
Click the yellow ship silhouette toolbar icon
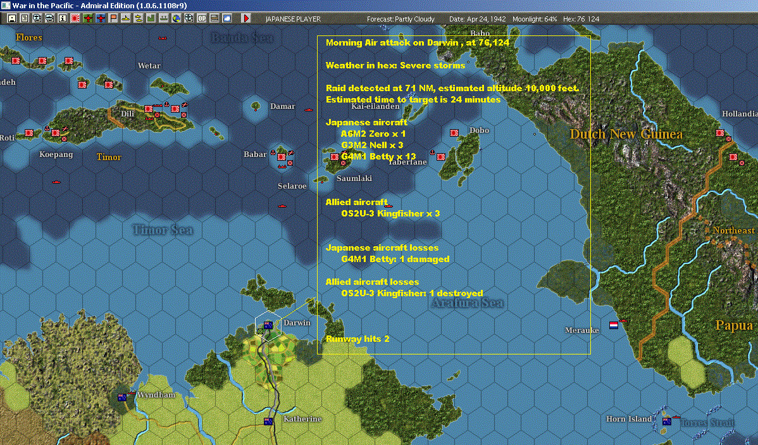[126, 18]
